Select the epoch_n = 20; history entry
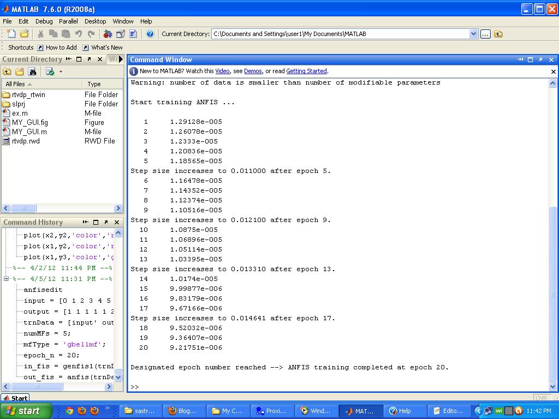The image size is (559, 419). [x=51, y=355]
